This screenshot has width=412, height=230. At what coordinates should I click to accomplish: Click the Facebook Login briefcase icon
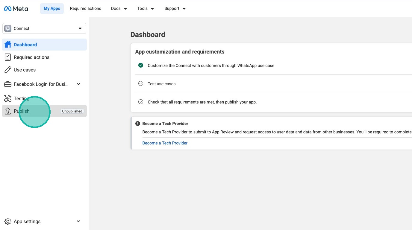coord(8,84)
